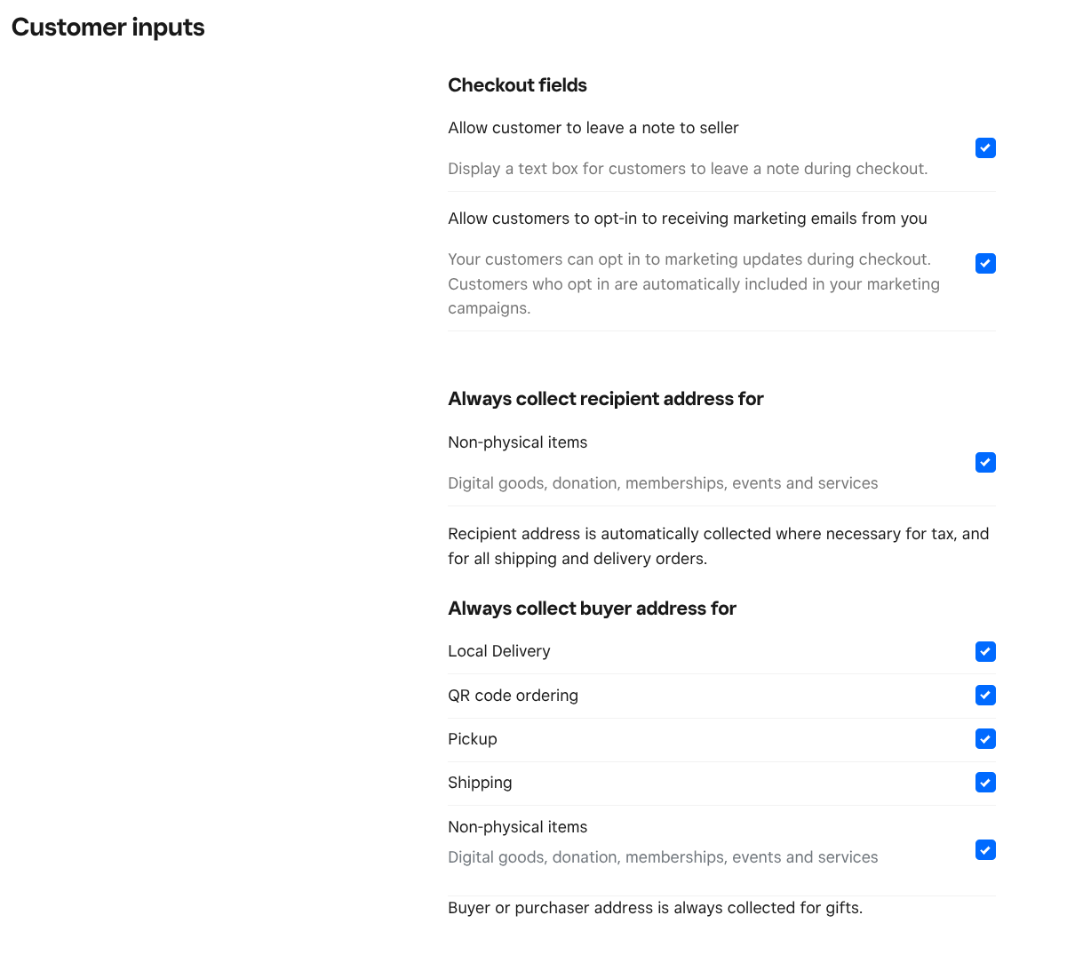Disable the marketing emails opt-in checkbox
Viewport: 1067px width, 963px height.
985,264
